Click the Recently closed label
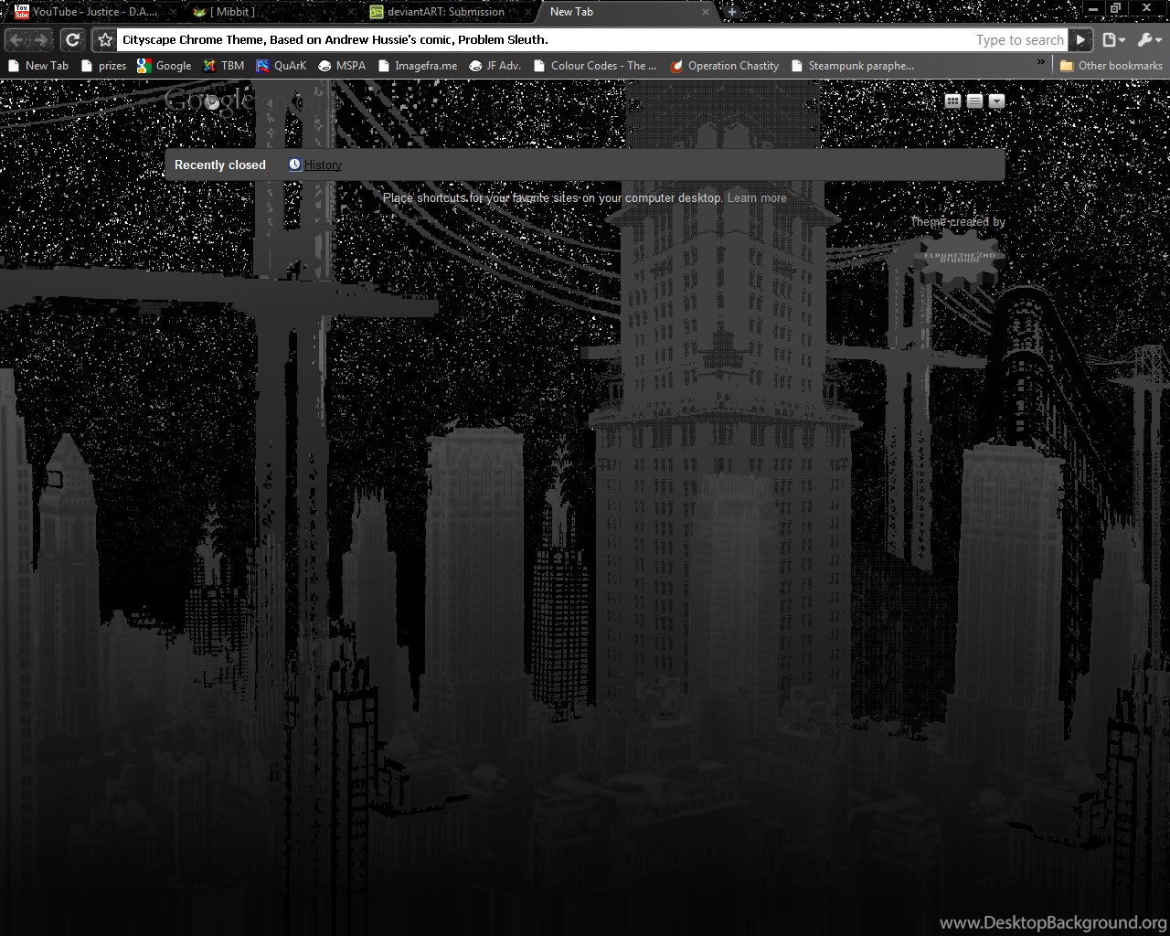This screenshot has width=1170, height=936. pos(220,165)
